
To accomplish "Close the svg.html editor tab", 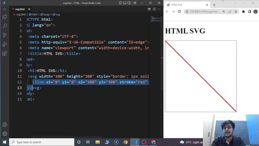I will pos(29,9).
